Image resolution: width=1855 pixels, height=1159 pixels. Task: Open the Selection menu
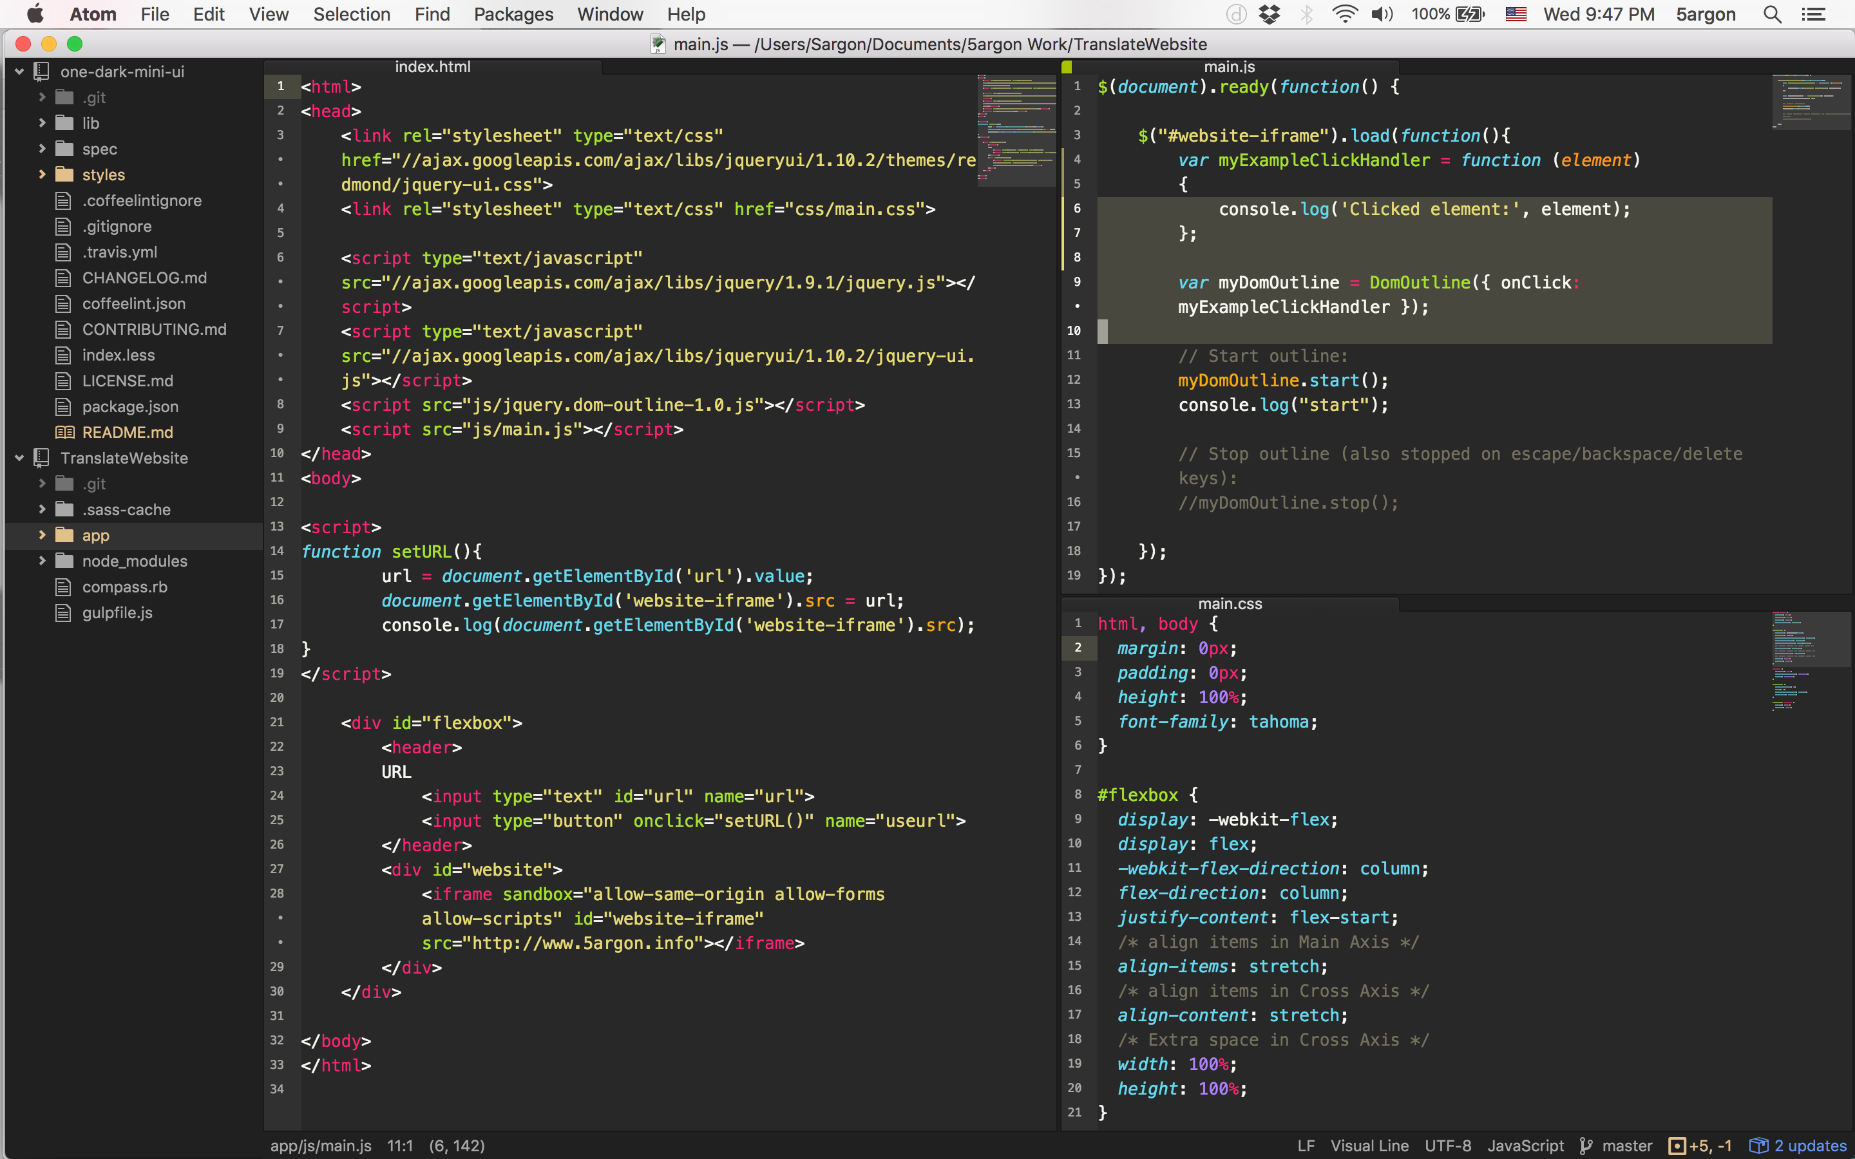(352, 15)
